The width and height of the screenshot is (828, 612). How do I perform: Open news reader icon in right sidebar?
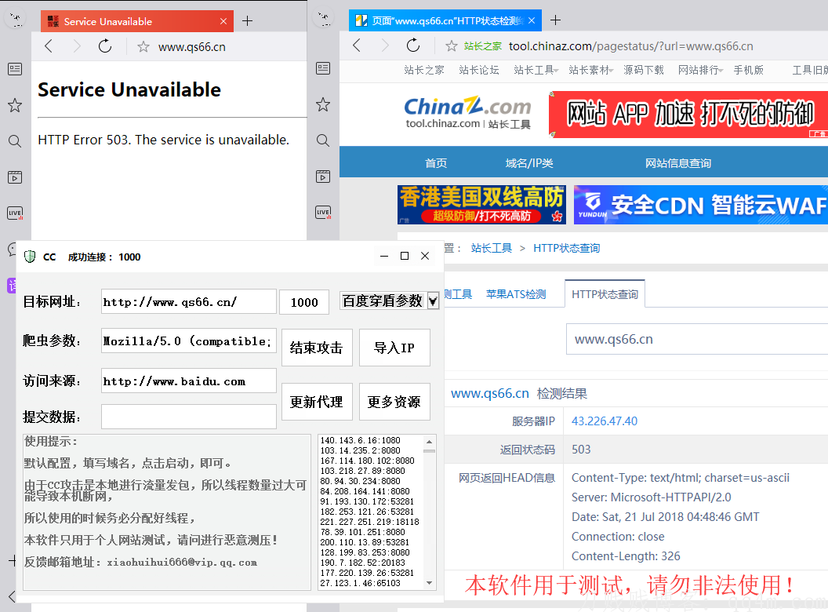(x=322, y=68)
